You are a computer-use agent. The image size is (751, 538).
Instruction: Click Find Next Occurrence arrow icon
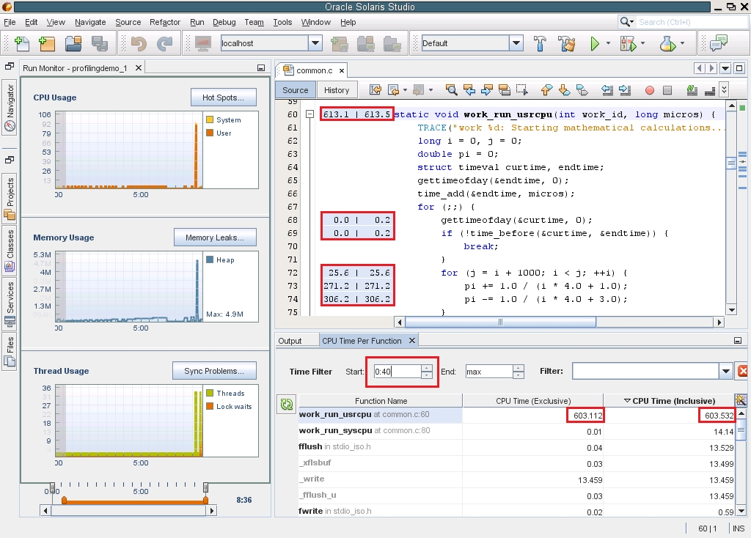(487, 90)
